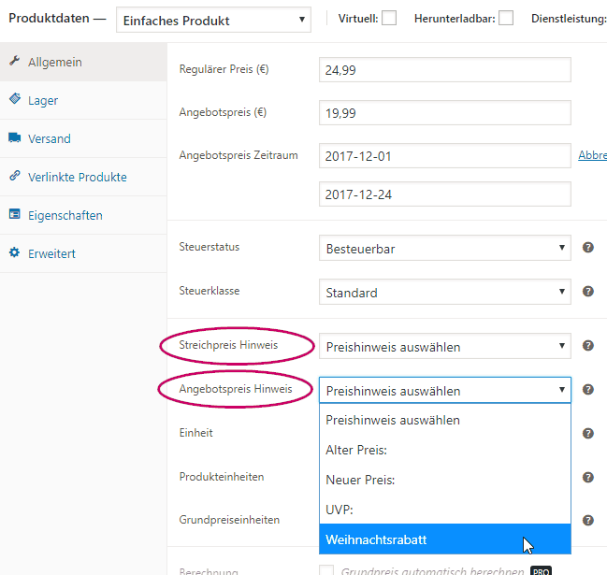This screenshot has width=607, height=575.
Task: Open the Einfaches Produkt type dropdown
Action: coord(213,20)
